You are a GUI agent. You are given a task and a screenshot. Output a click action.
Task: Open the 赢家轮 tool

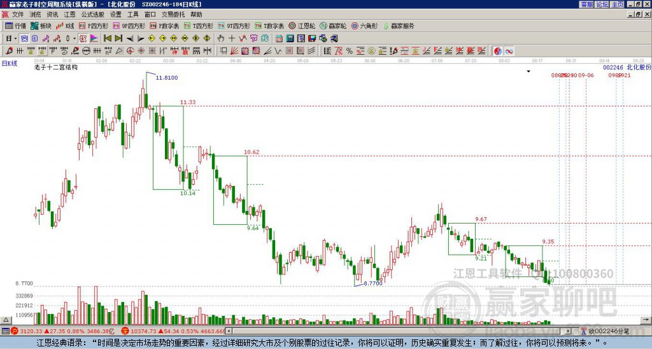[333, 25]
